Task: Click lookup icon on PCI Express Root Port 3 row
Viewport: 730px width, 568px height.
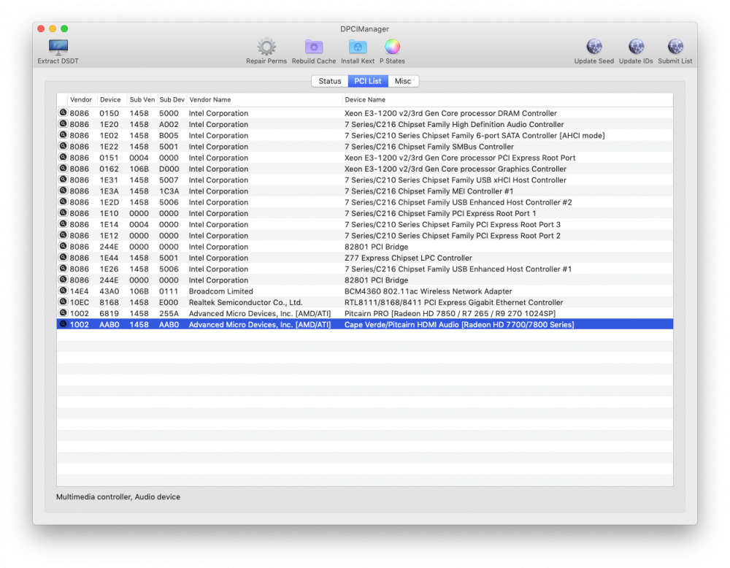Action: [x=63, y=224]
